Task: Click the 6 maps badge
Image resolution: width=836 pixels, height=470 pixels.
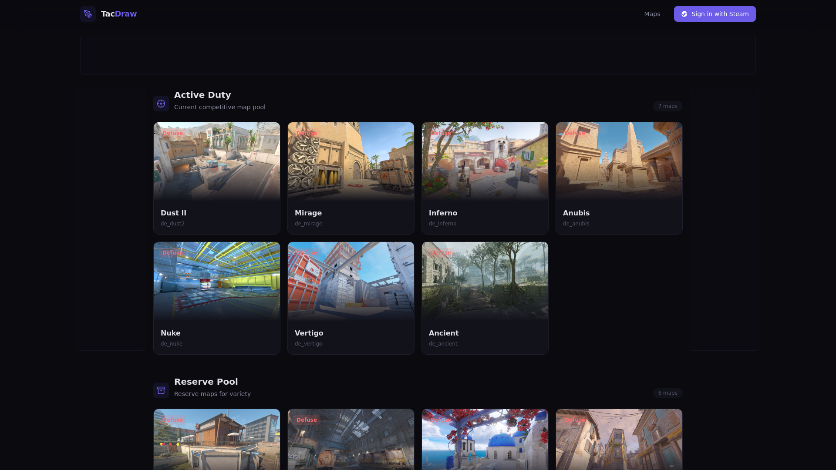Action: [667, 393]
